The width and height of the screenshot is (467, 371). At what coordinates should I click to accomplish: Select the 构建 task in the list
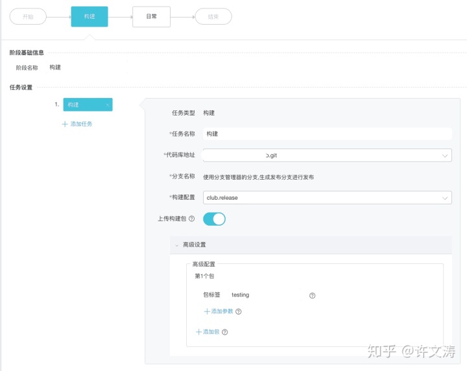[88, 104]
